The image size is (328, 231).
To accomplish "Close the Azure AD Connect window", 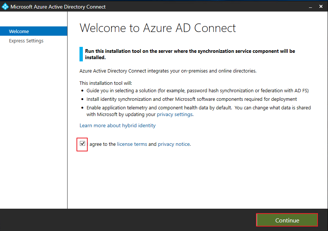I will [321, 6].
